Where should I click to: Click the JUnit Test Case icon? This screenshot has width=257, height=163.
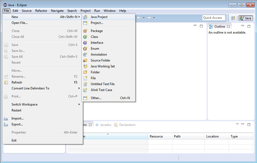point(85,90)
